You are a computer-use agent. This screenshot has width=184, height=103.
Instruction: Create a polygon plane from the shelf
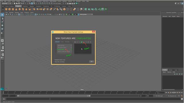pos(20,9)
